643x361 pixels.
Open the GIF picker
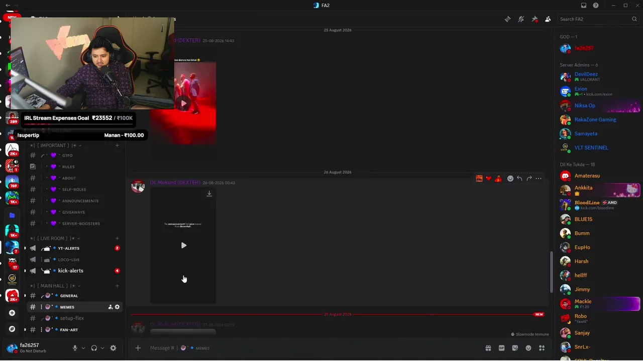click(501, 348)
